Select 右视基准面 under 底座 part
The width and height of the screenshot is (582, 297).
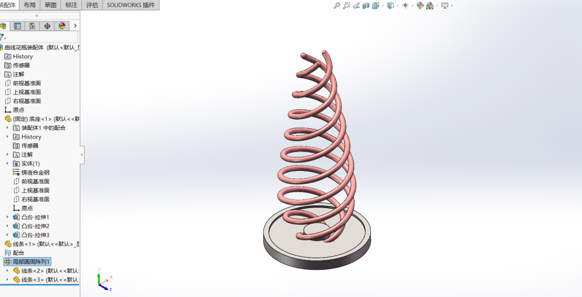pyautogui.click(x=31, y=199)
